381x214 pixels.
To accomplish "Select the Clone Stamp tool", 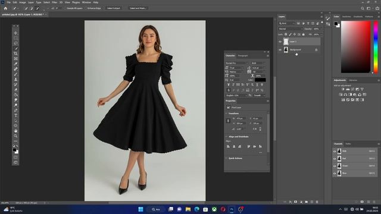I will [x=16, y=79].
